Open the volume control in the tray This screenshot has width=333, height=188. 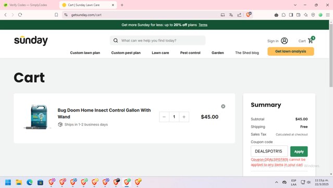tap(309, 182)
